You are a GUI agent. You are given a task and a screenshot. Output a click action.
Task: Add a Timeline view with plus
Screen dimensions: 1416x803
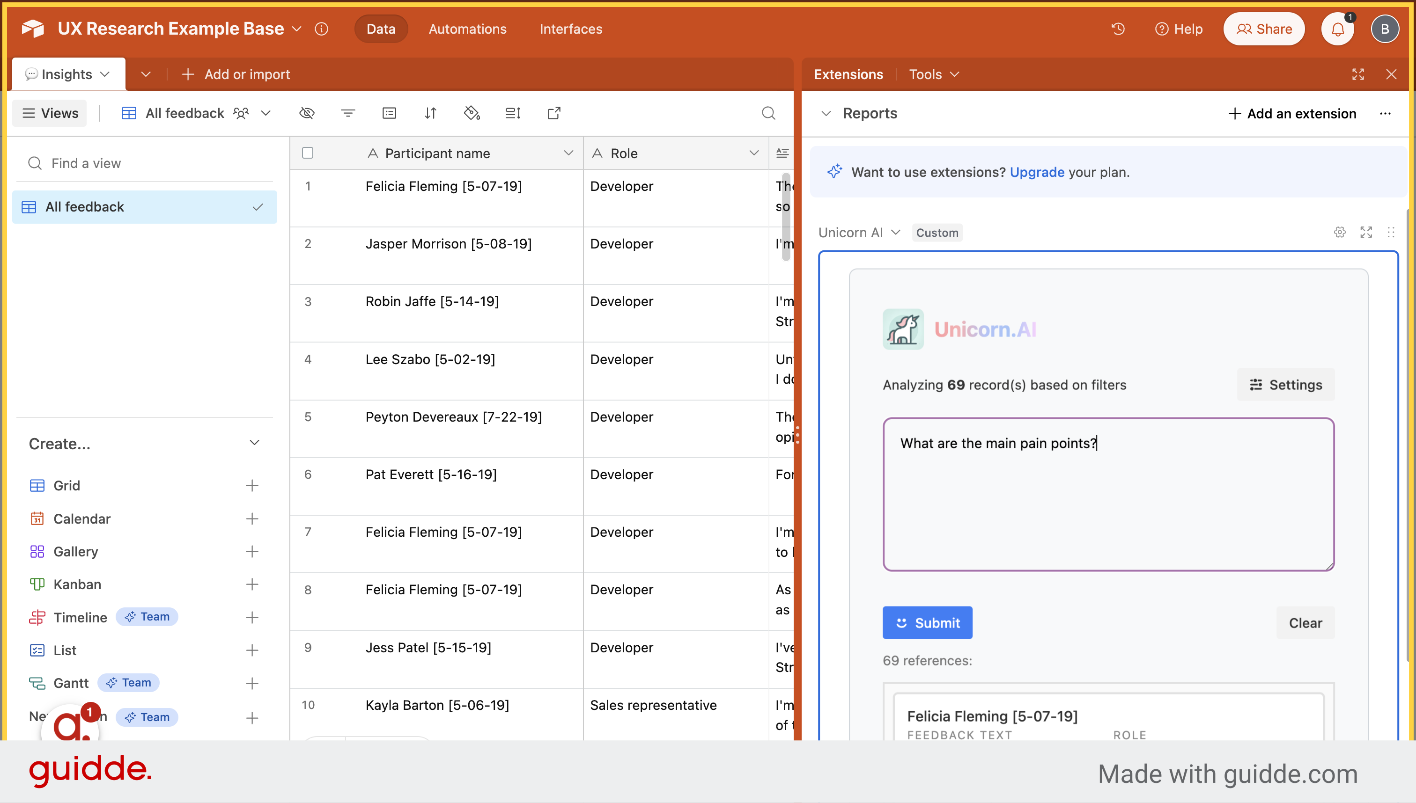252,617
